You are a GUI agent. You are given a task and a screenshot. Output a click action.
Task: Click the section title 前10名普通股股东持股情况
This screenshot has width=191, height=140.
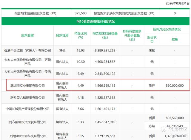tap(95, 21)
